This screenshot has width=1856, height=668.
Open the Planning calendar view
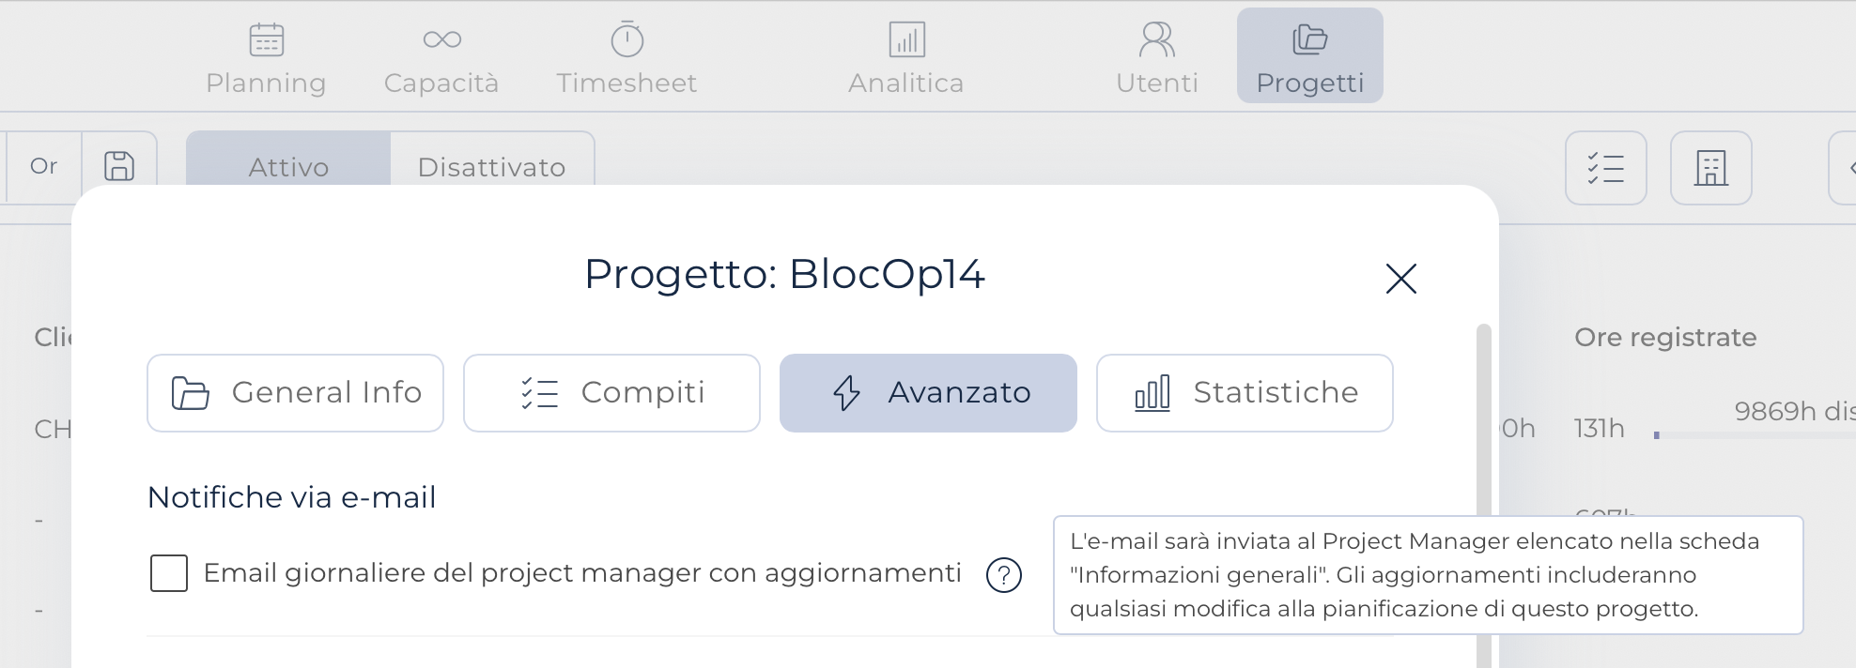[266, 58]
